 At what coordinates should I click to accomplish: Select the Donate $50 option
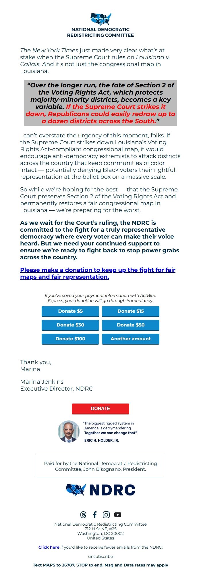click(x=130, y=325)
